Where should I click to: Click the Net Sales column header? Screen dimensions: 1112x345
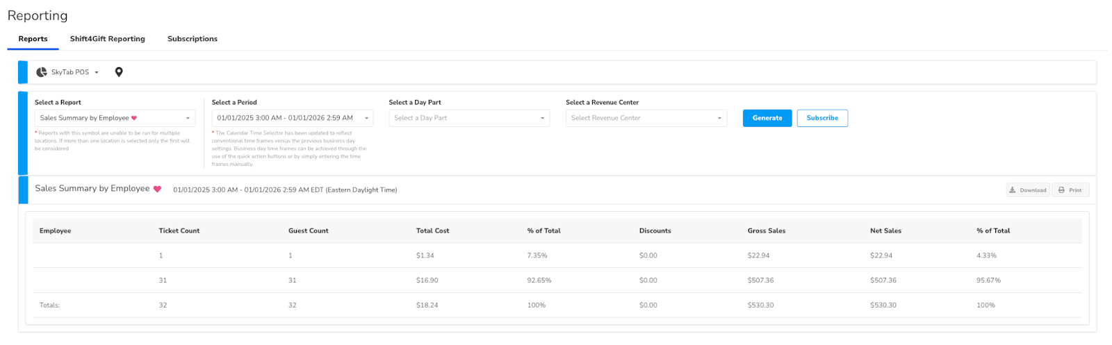click(x=885, y=230)
